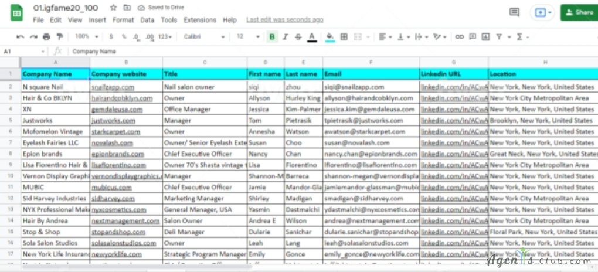Viewport: 598px width, 272px height.
Task: Click the Saved to Drive cloud status
Action: tap(161, 7)
